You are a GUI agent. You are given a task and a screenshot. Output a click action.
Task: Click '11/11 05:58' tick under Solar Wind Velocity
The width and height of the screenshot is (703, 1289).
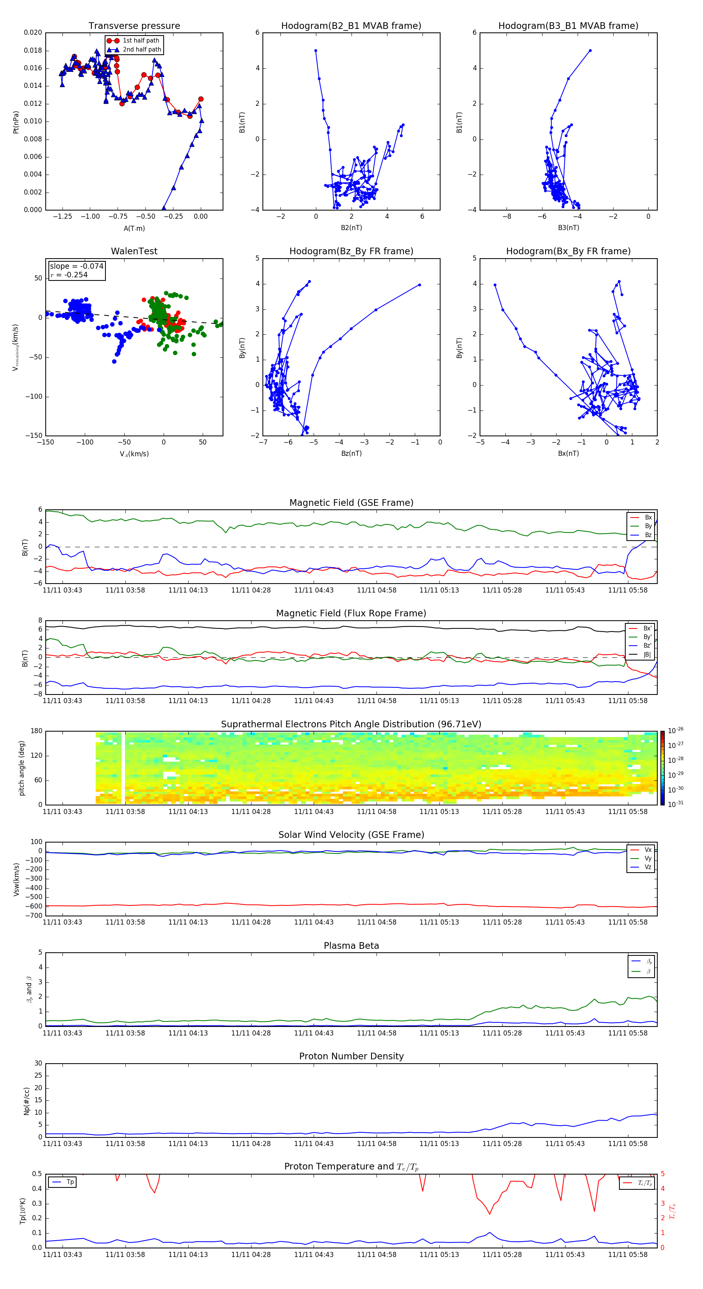(x=628, y=922)
